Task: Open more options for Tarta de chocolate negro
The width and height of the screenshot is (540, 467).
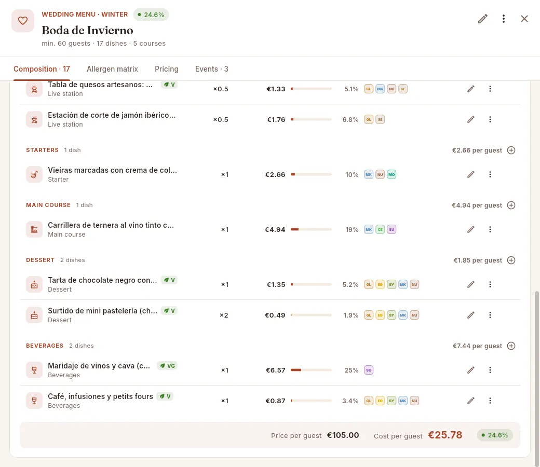Action: pyautogui.click(x=490, y=284)
